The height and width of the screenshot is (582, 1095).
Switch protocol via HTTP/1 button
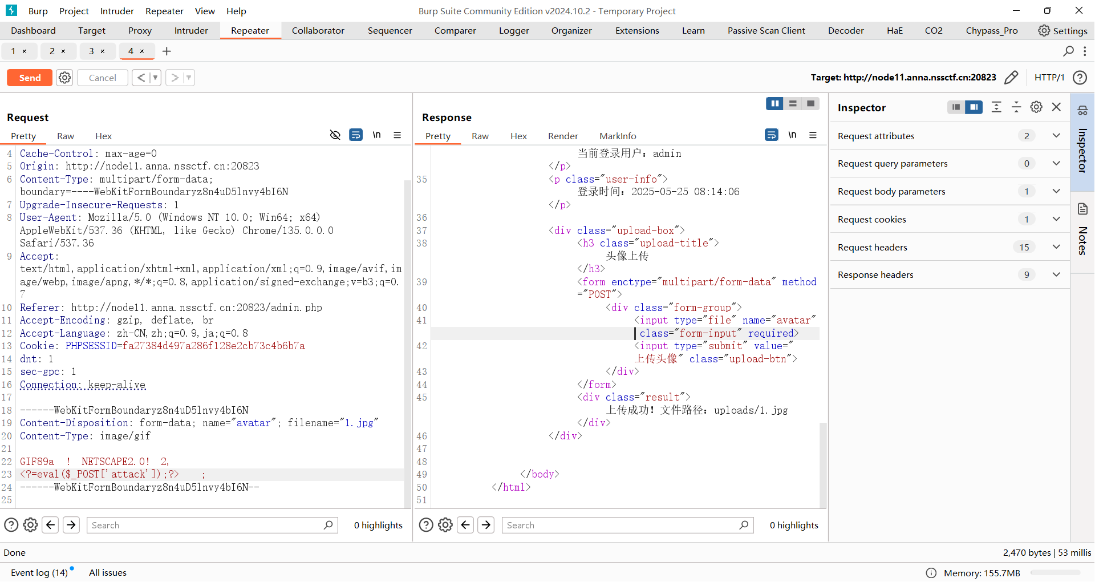click(1049, 78)
